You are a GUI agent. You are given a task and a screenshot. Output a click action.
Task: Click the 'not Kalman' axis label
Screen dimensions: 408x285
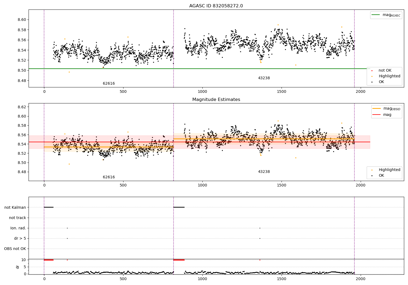[15, 208]
